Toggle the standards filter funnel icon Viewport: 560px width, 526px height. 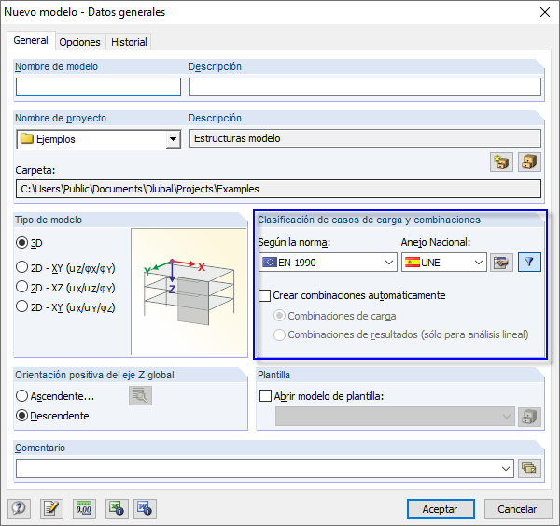coord(529,263)
